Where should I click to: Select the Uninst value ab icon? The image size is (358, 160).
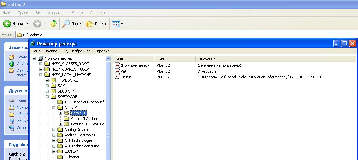(118, 77)
